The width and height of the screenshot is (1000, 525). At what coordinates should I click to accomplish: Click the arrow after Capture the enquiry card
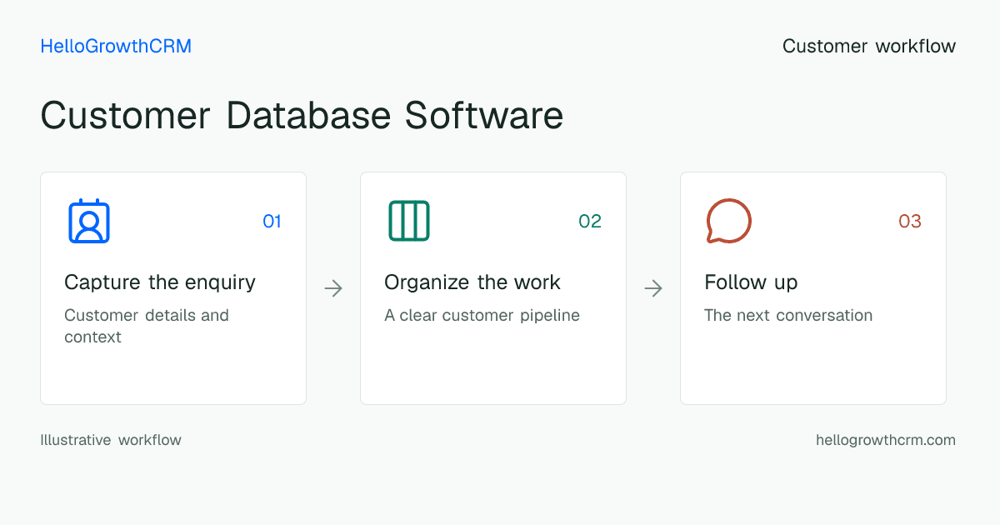pos(333,288)
